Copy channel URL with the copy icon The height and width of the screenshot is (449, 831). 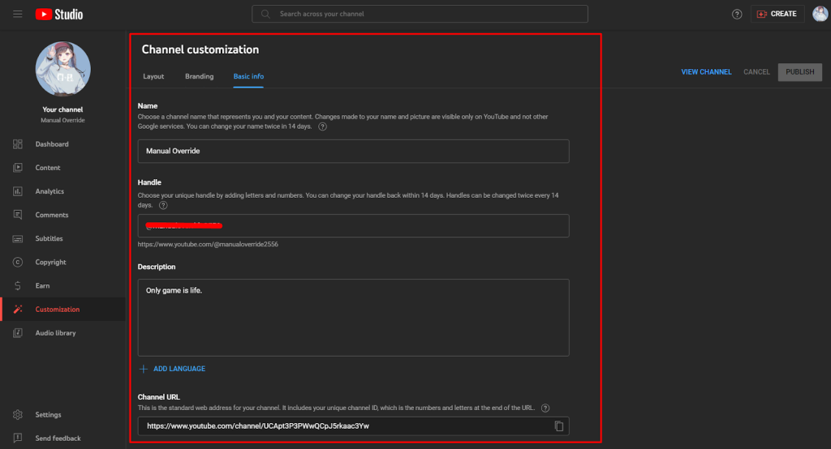(x=558, y=425)
